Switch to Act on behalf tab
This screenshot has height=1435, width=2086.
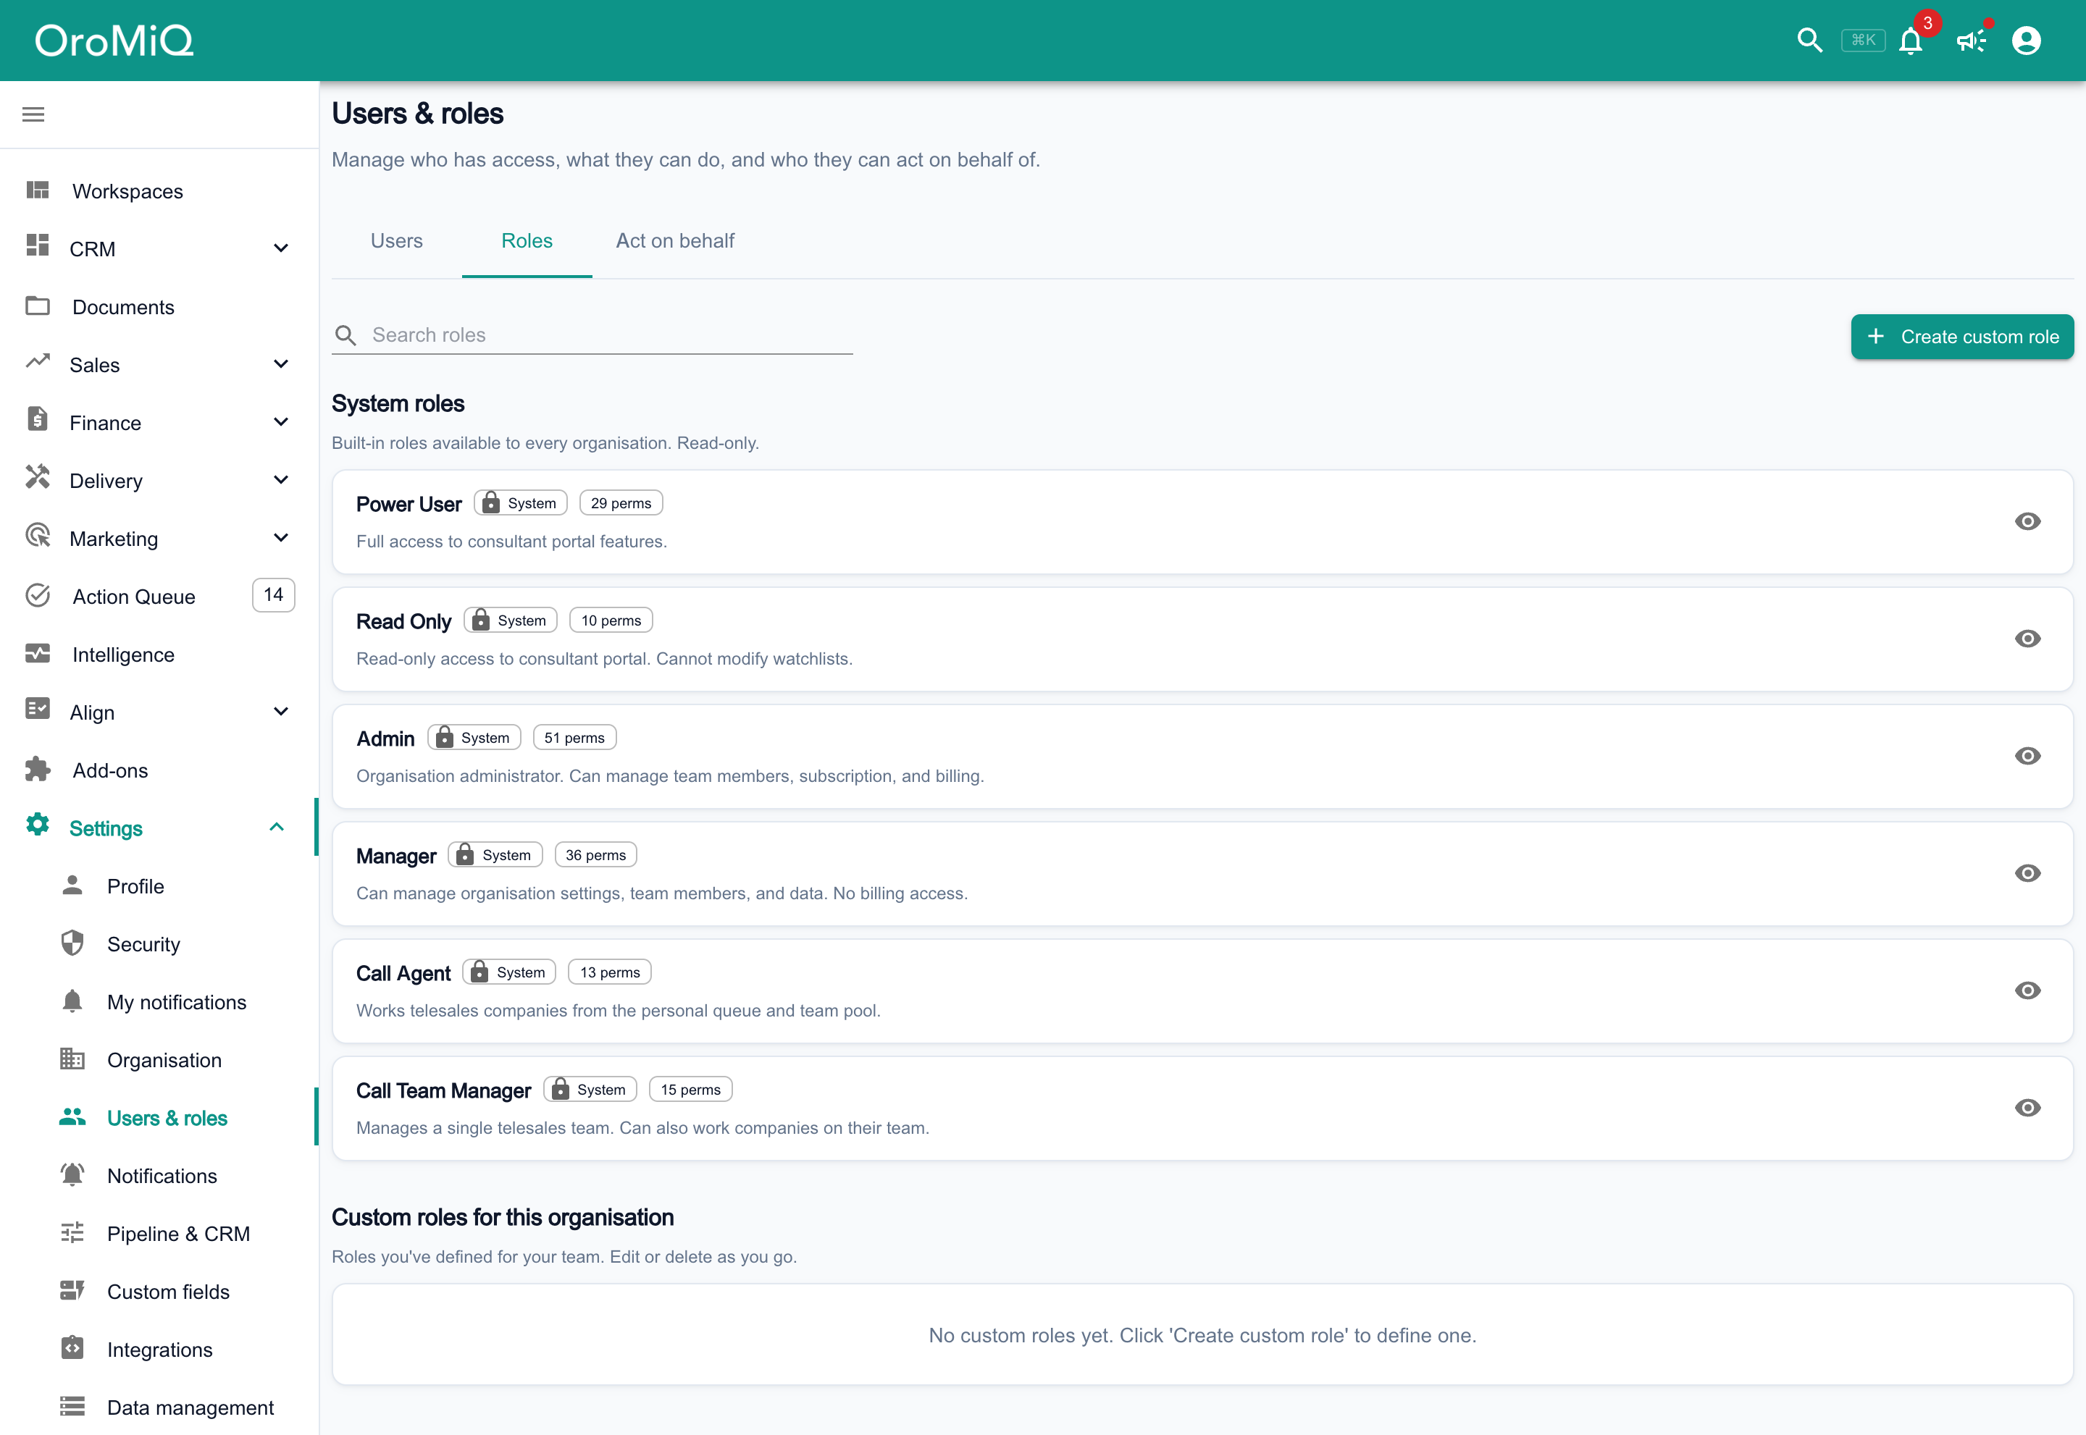coord(674,241)
